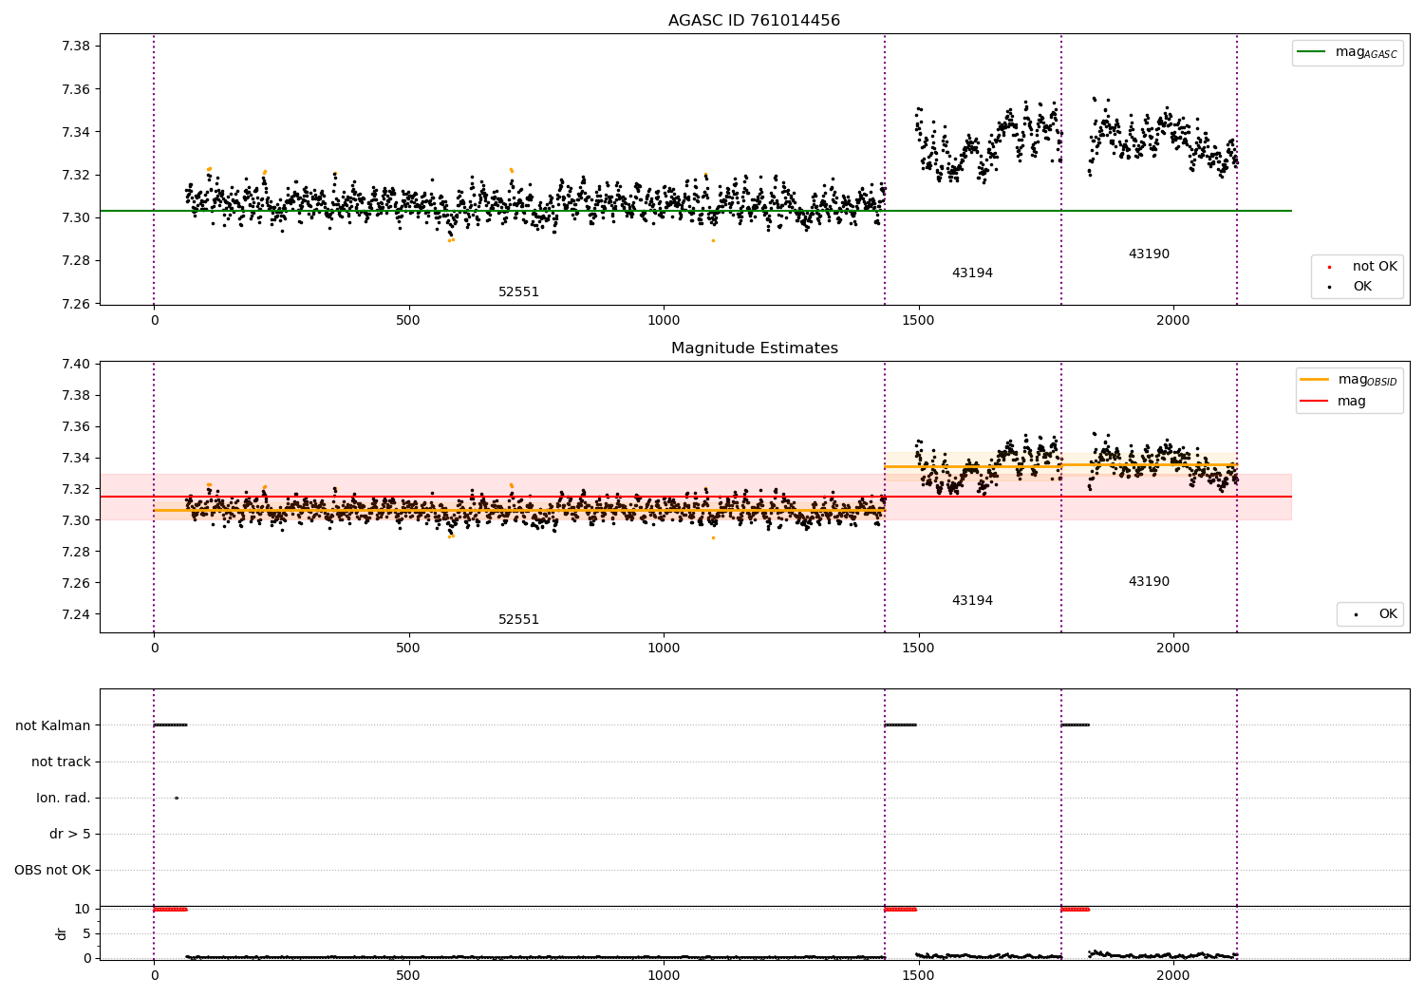Image resolution: width=1424 pixels, height=997 pixels.
Task: Click the "dr > 5" axis label
Action: pyautogui.click(x=70, y=835)
